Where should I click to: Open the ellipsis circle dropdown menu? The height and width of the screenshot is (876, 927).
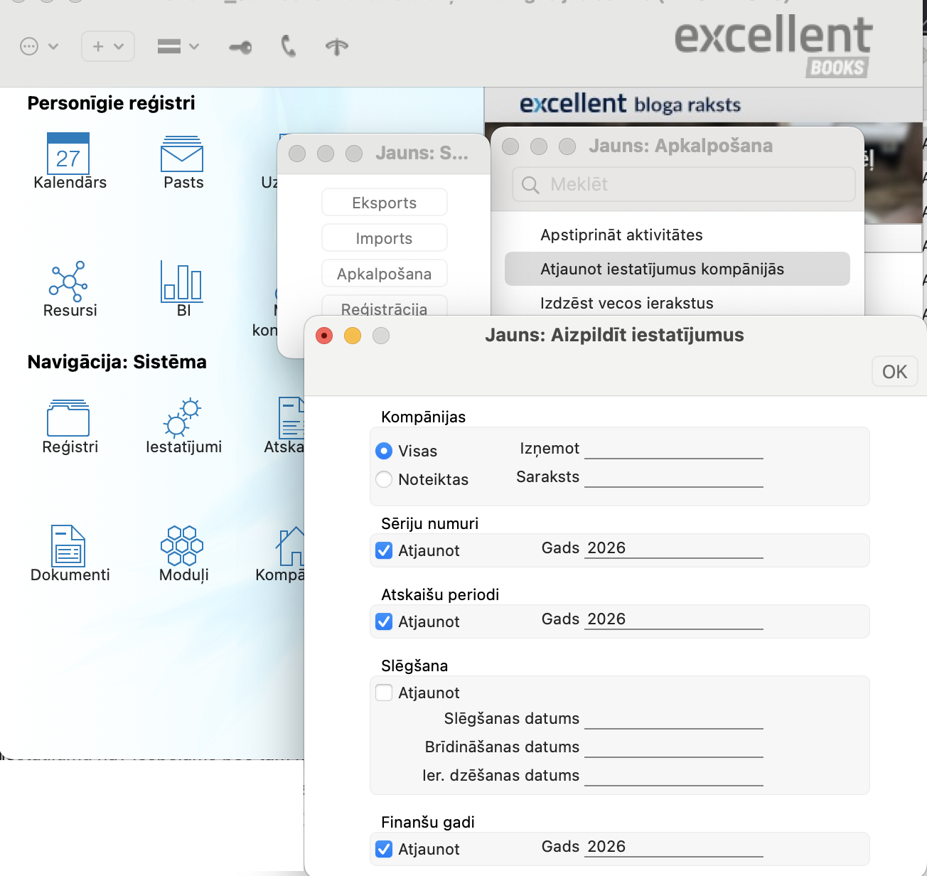pyautogui.click(x=38, y=47)
